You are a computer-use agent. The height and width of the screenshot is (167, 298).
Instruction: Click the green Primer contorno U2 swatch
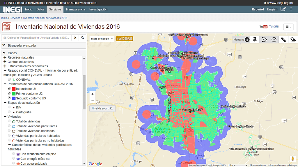coord(14,94)
